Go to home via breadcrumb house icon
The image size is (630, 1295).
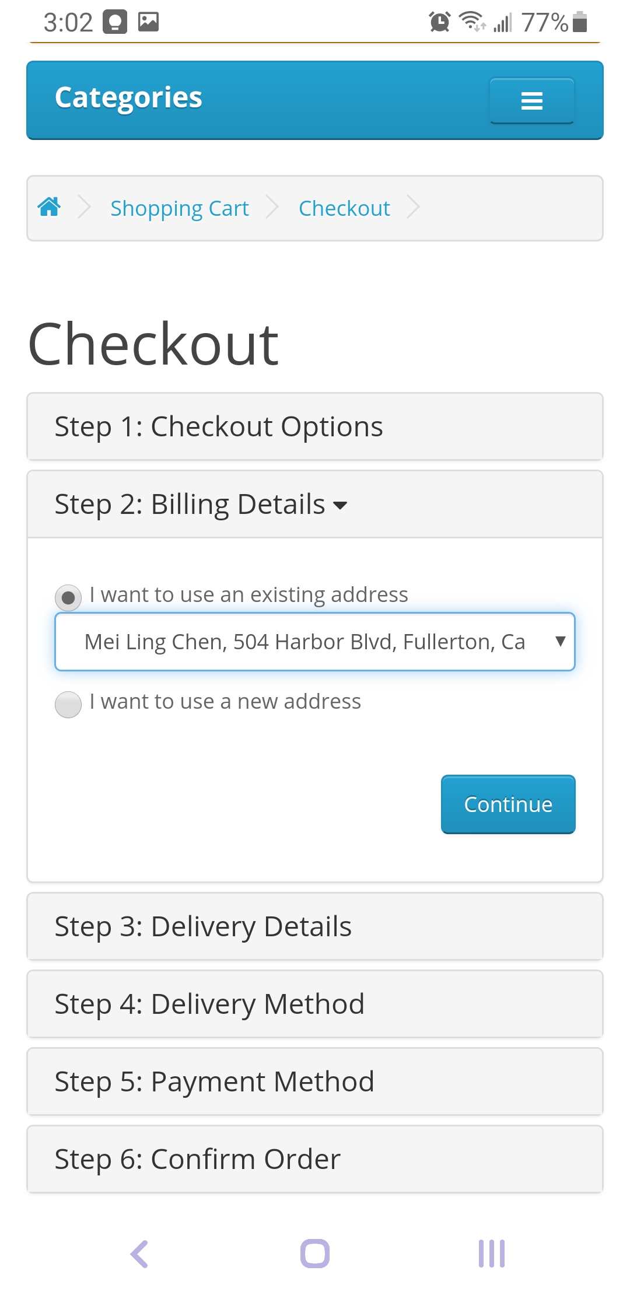pos(49,206)
